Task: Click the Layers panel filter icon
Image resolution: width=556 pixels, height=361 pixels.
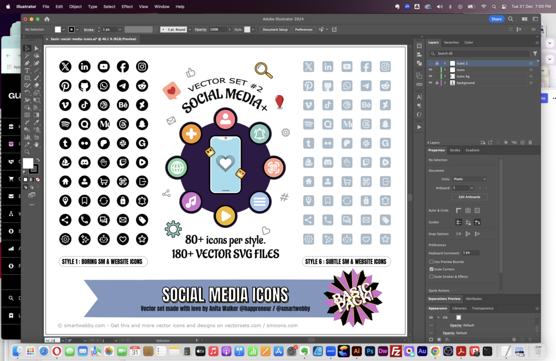Action: pyautogui.click(x=535, y=54)
